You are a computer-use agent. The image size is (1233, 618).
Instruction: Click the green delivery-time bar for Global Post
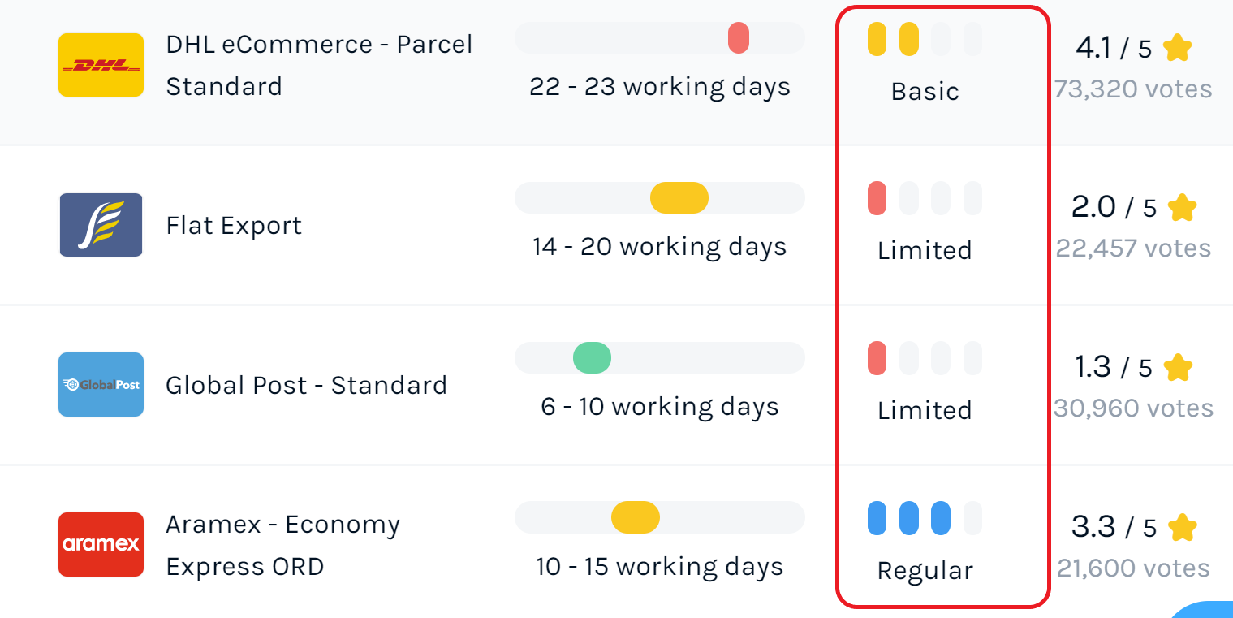point(592,358)
